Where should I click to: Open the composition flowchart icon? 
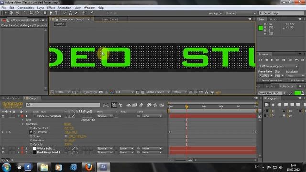tap(206, 92)
